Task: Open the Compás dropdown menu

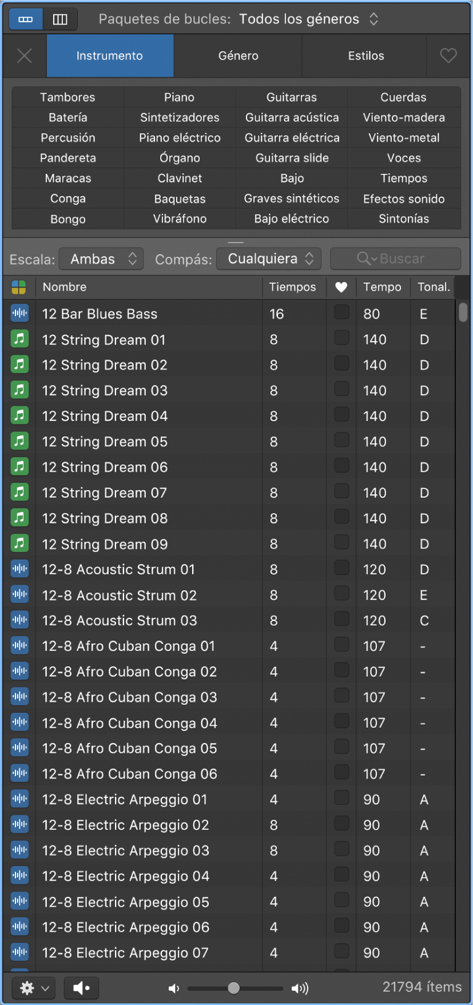Action: pyautogui.click(x=269, y=259)
